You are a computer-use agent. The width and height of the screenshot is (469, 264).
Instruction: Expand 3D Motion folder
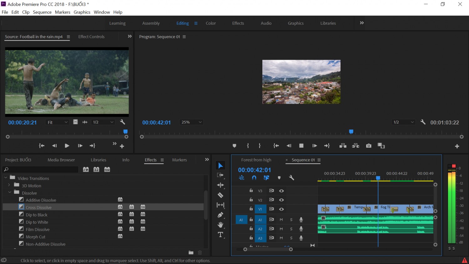[x=9, y=185]
